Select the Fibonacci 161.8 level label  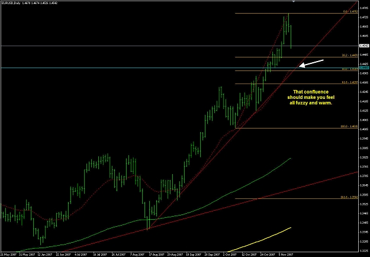(x=350, y=197)
